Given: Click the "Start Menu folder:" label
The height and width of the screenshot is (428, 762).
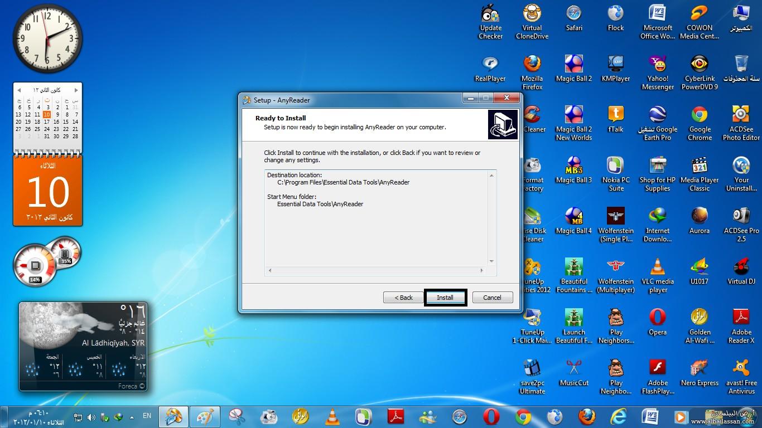Looking at the screenshot, I should 292,197.
